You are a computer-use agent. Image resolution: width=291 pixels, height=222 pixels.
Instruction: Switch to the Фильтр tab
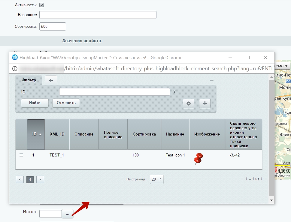29,80
